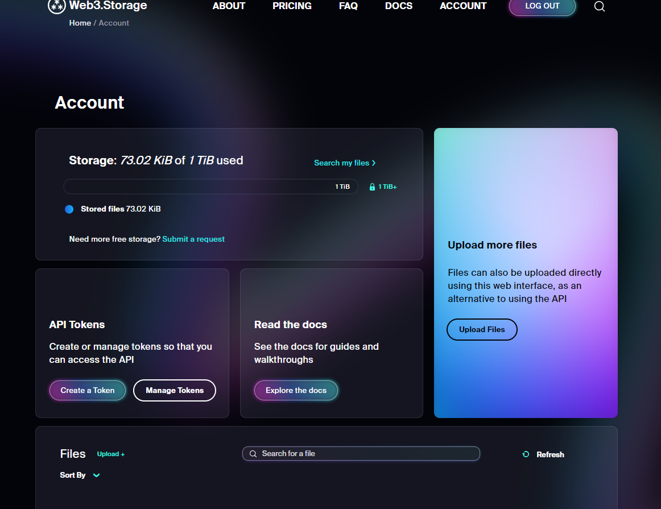The width and height of the screenshot is (661, 509).
Task: Click the Account page title
Action: coord(89,102)
